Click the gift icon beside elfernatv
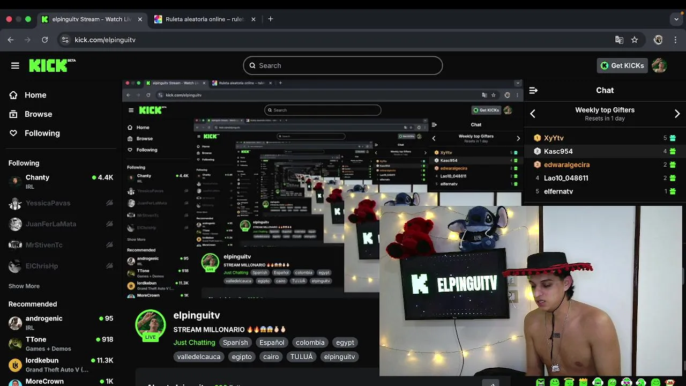 pyautogui.click(x=673, y=191)
